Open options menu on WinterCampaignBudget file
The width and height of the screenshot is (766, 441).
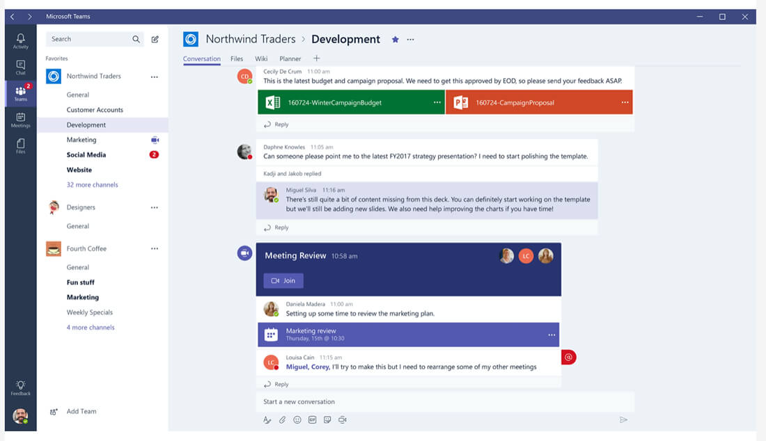click(437, 103)
